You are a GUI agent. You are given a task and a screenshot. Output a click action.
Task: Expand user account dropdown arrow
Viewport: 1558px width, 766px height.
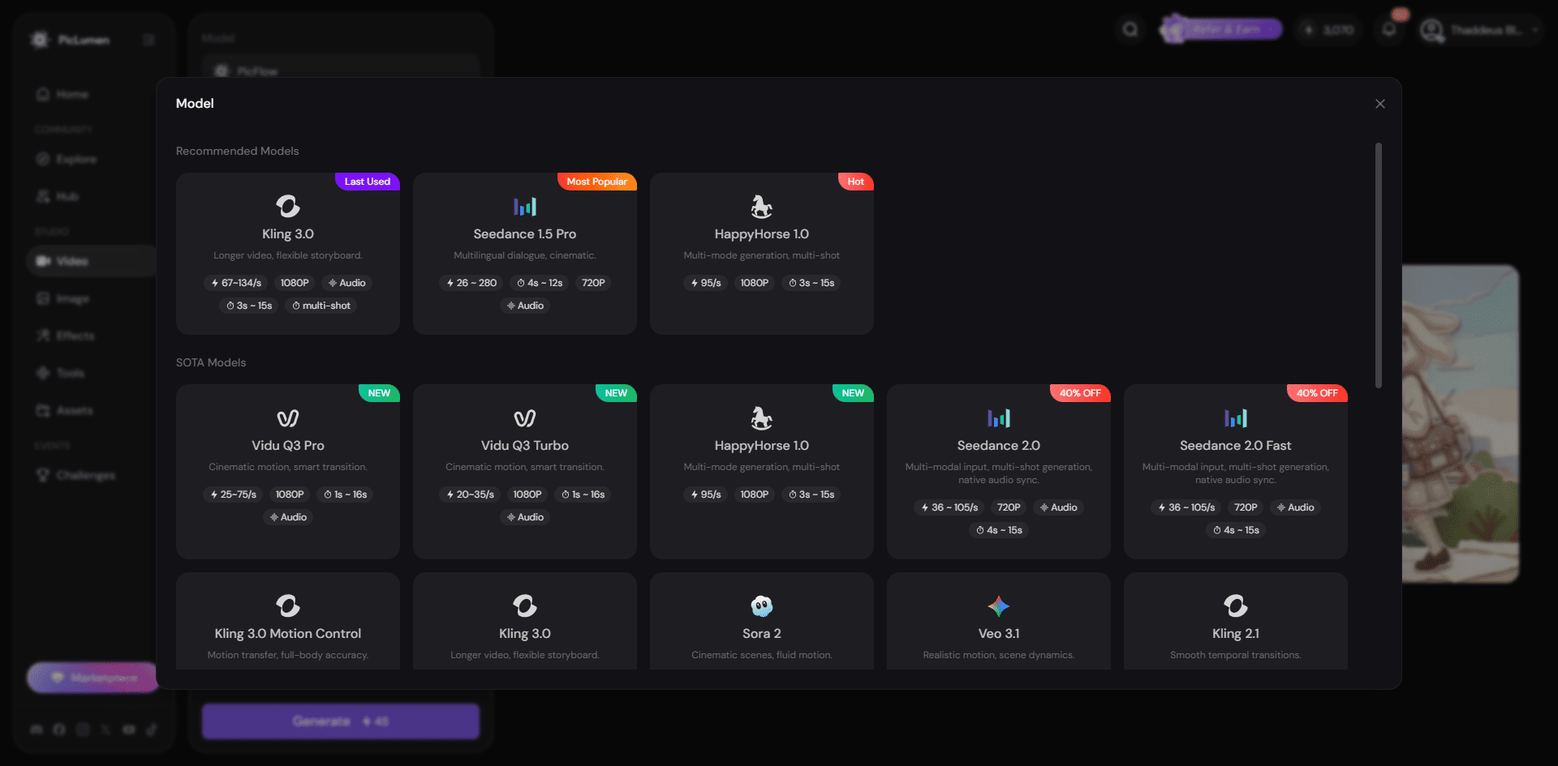point(1534,30)
